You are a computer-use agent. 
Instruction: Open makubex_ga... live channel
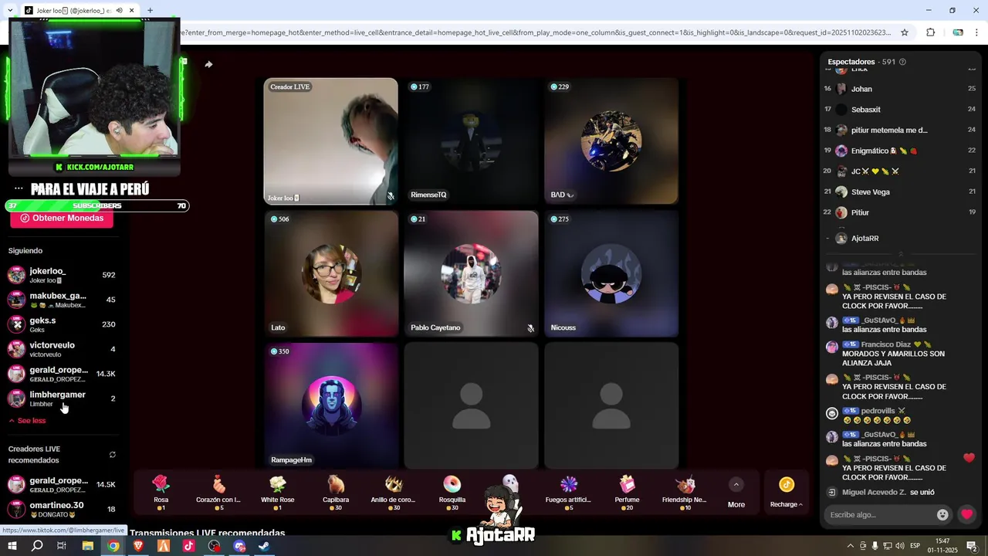[x=62, y=300]
